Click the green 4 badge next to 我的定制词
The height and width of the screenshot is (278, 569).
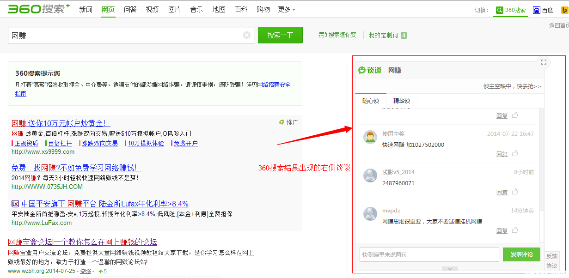404,35
